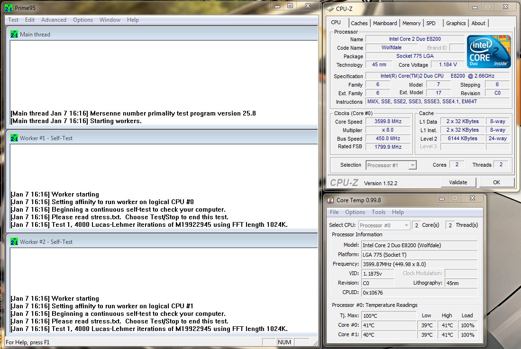521x349 pixels.
Task: Open the Options menu in Core Temp
Action: coord(355,212)
